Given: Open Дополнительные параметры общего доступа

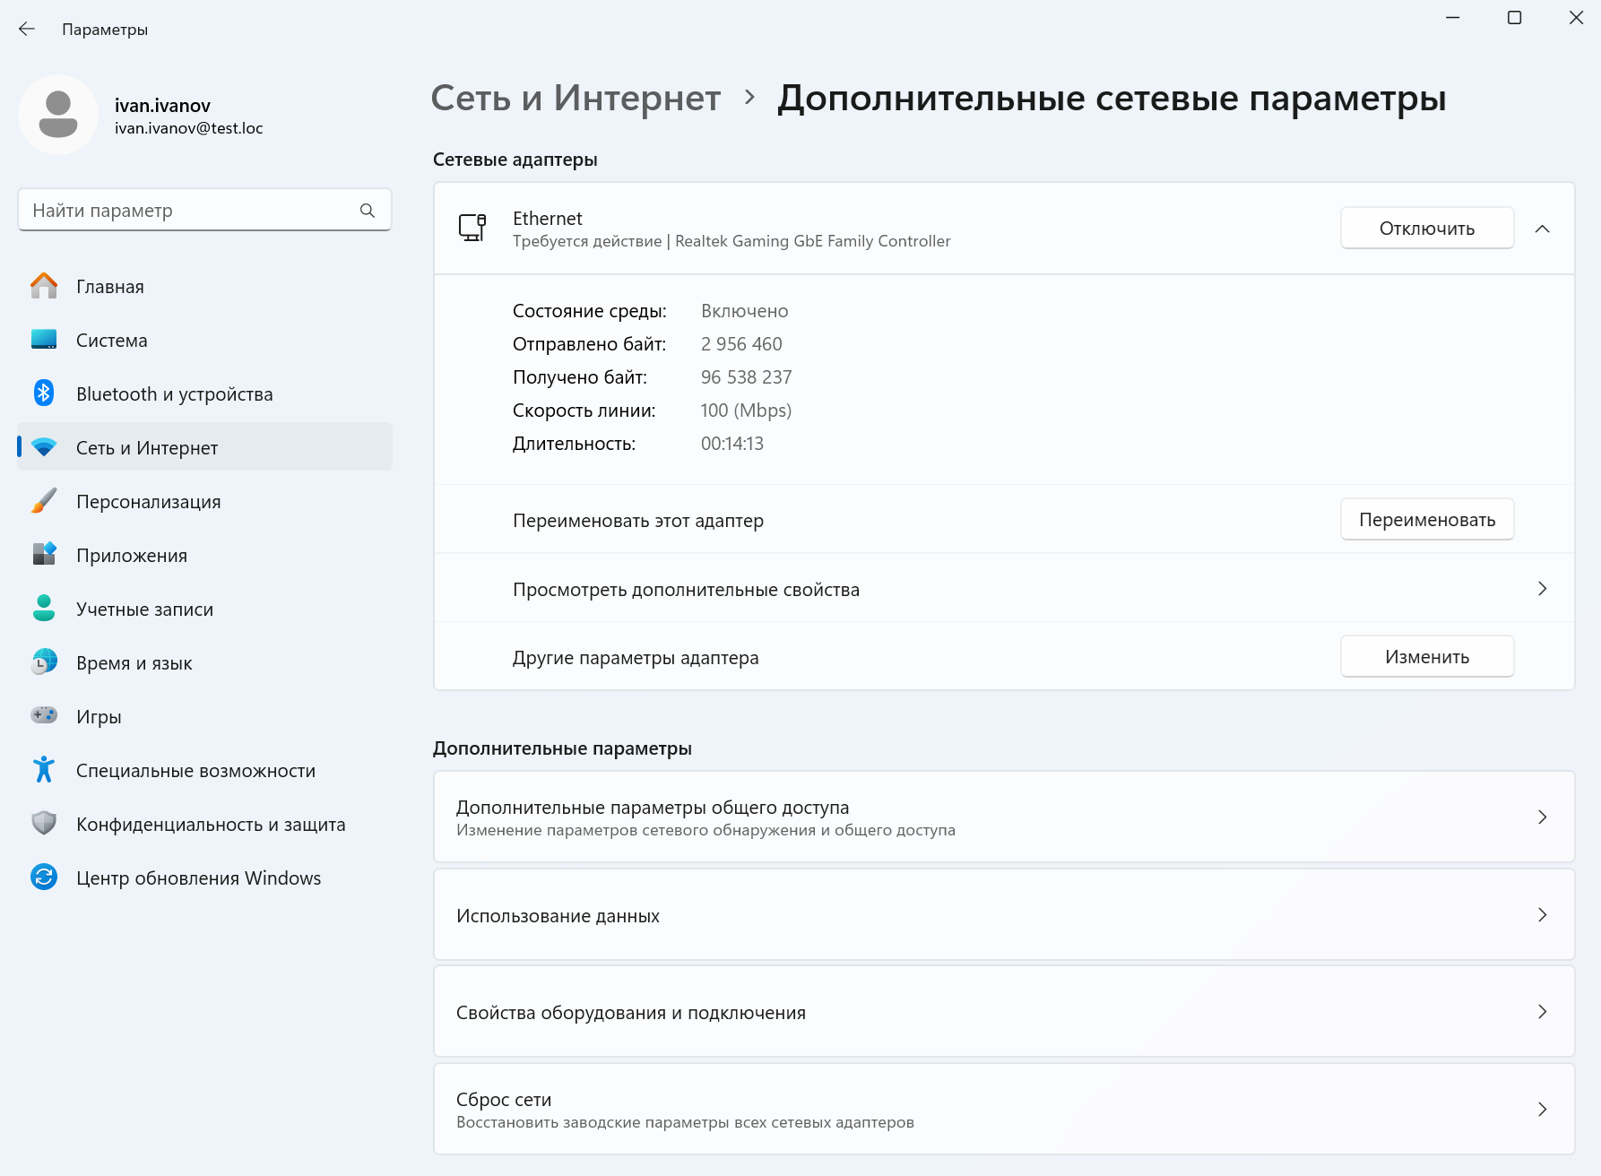Looking at the screenshot, I should [1004, 817].
